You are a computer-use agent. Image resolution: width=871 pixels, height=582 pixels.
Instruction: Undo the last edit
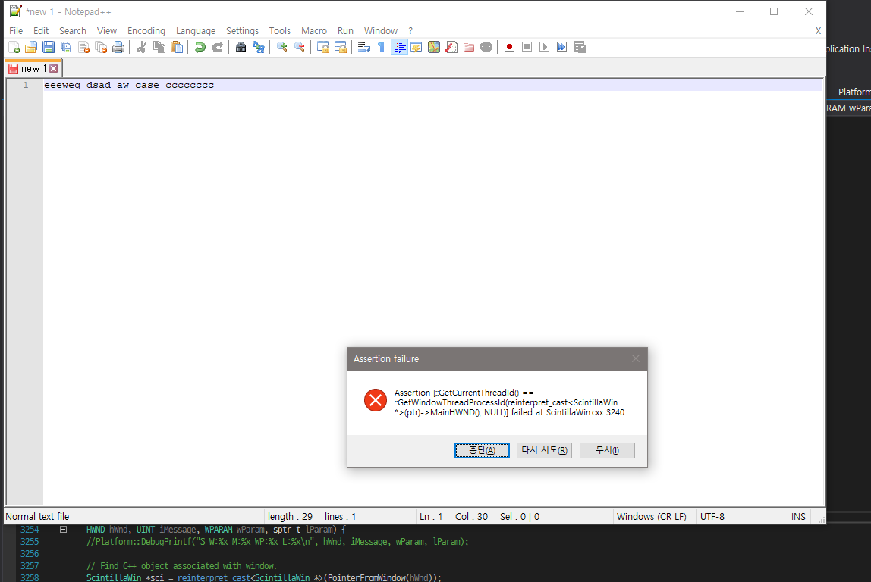click(x=199, y=47)
